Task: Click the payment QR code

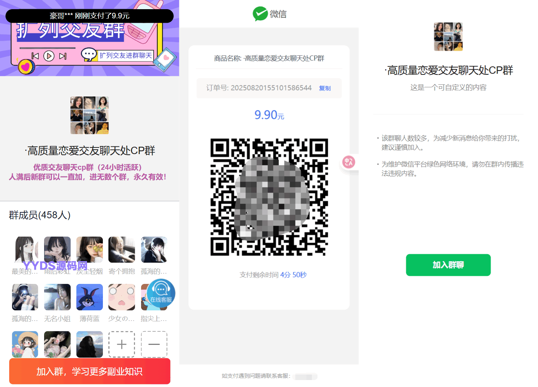Action: [x=269, y=197]
